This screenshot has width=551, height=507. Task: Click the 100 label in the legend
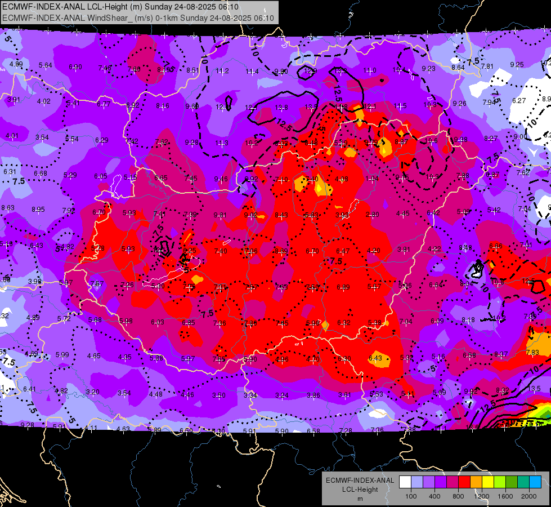[411, 496]
